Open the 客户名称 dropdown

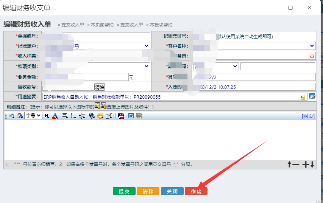[x=254, y=46]
